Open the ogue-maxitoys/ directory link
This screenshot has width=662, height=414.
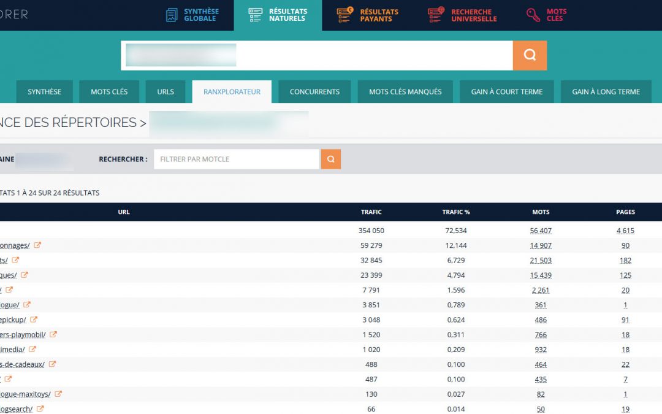25,394
